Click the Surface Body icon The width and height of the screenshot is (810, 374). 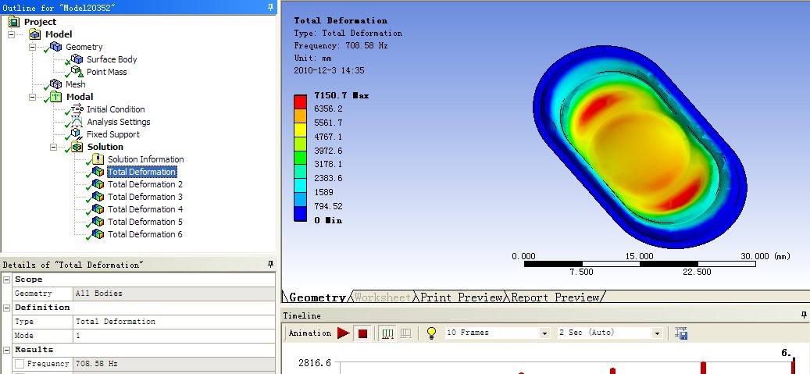click(76, 59)
